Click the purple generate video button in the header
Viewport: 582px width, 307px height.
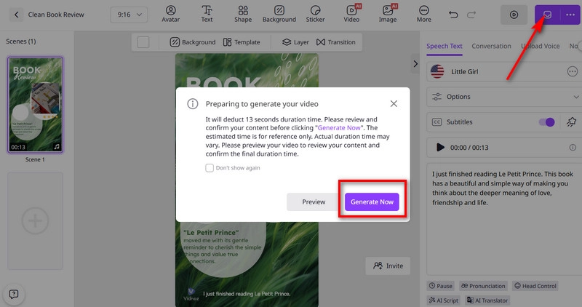point(548,15)
